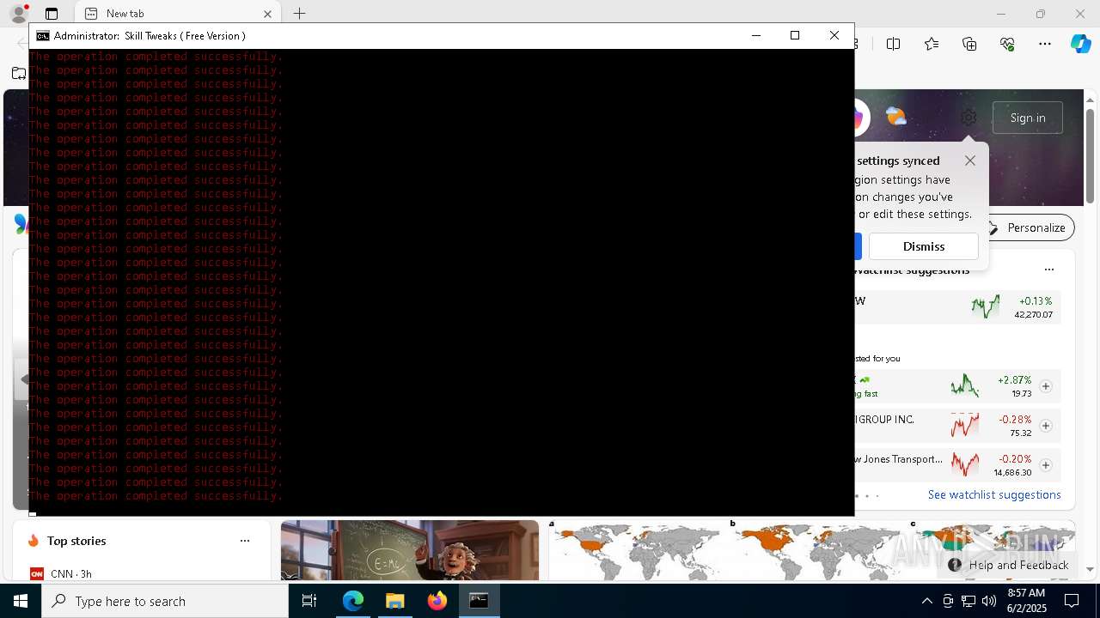Click Windows Start button
Image resolution: width=1100 pixels, height=618 pixels.
(x=21, y=601)
